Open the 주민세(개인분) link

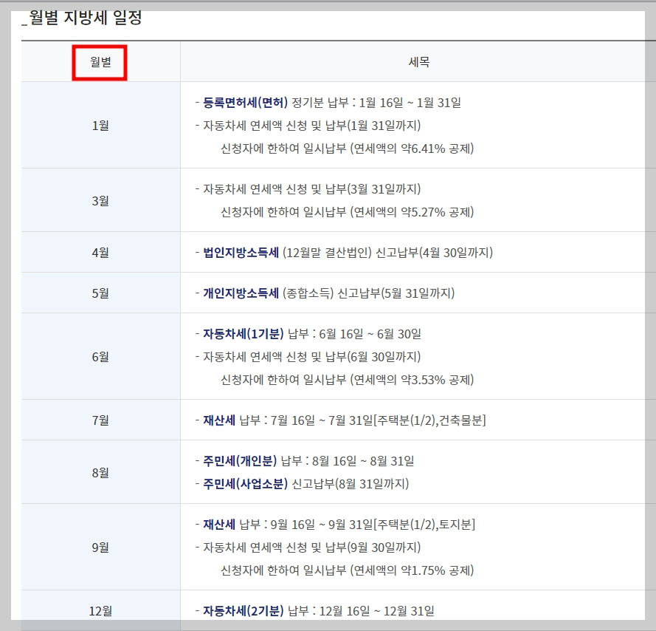[x=240, y=461]
